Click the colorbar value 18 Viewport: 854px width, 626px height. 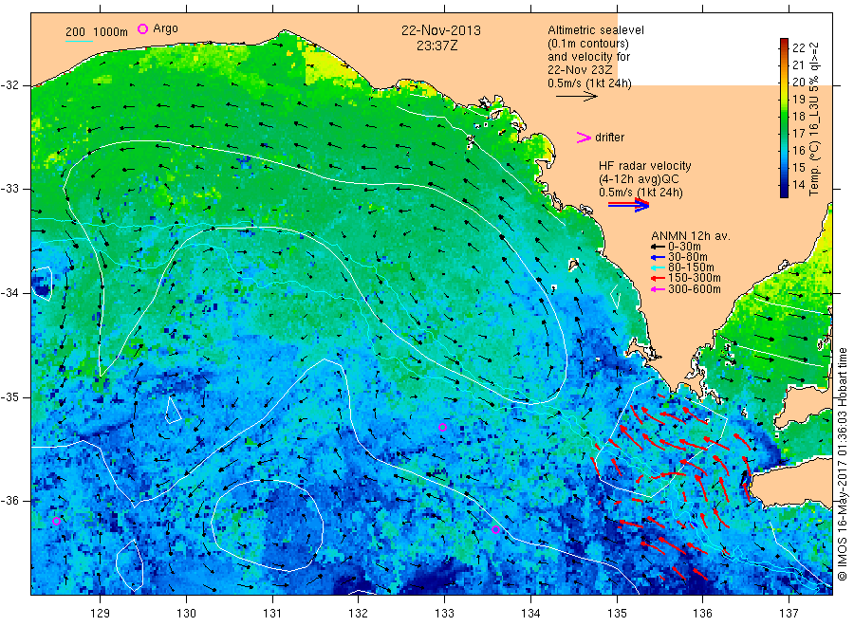point(798,117)
